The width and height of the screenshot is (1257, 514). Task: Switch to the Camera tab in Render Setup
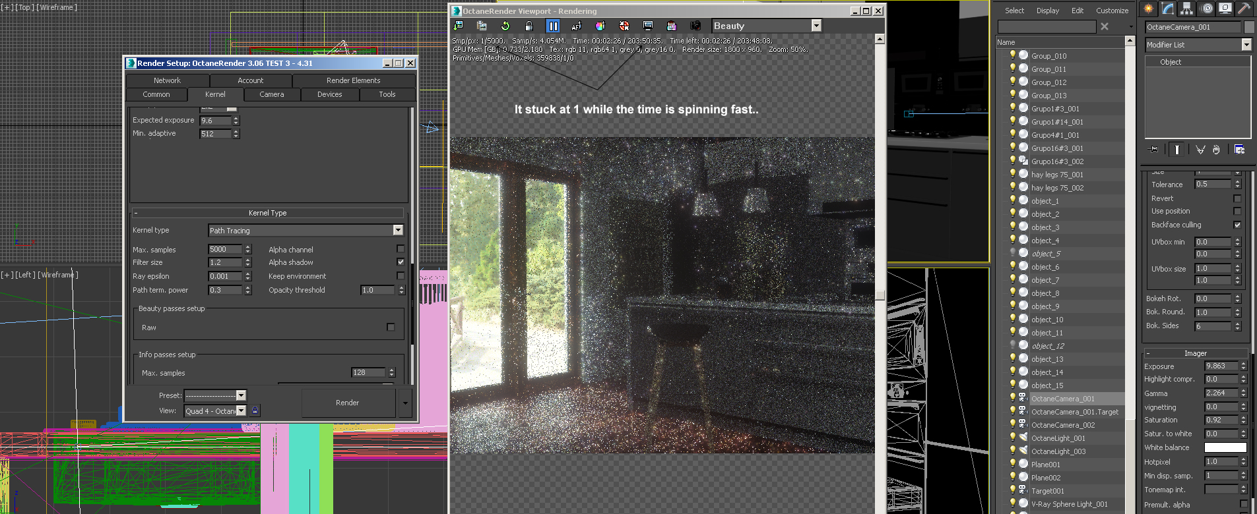coord(272,94)
